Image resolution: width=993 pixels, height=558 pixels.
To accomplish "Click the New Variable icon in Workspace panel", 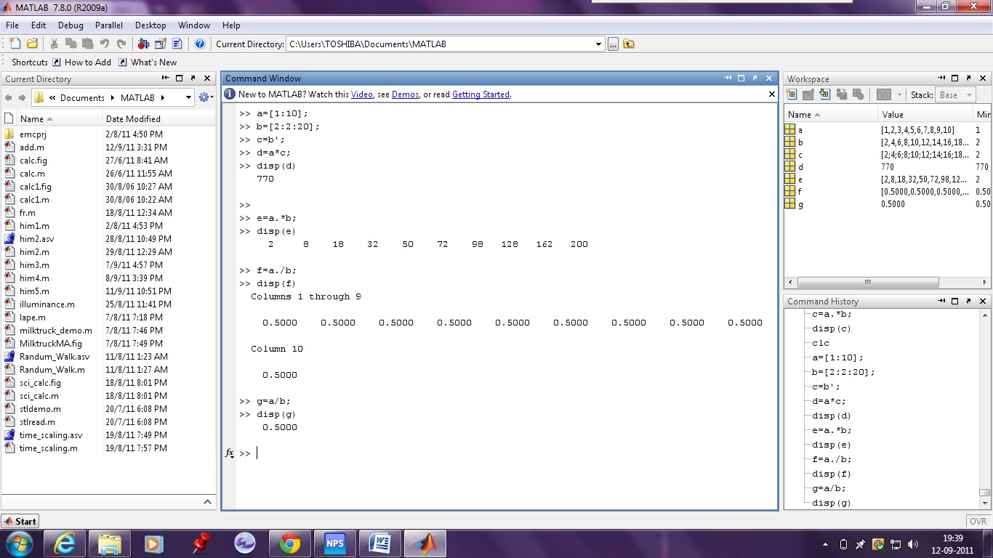I will click(x=792, y=95).
